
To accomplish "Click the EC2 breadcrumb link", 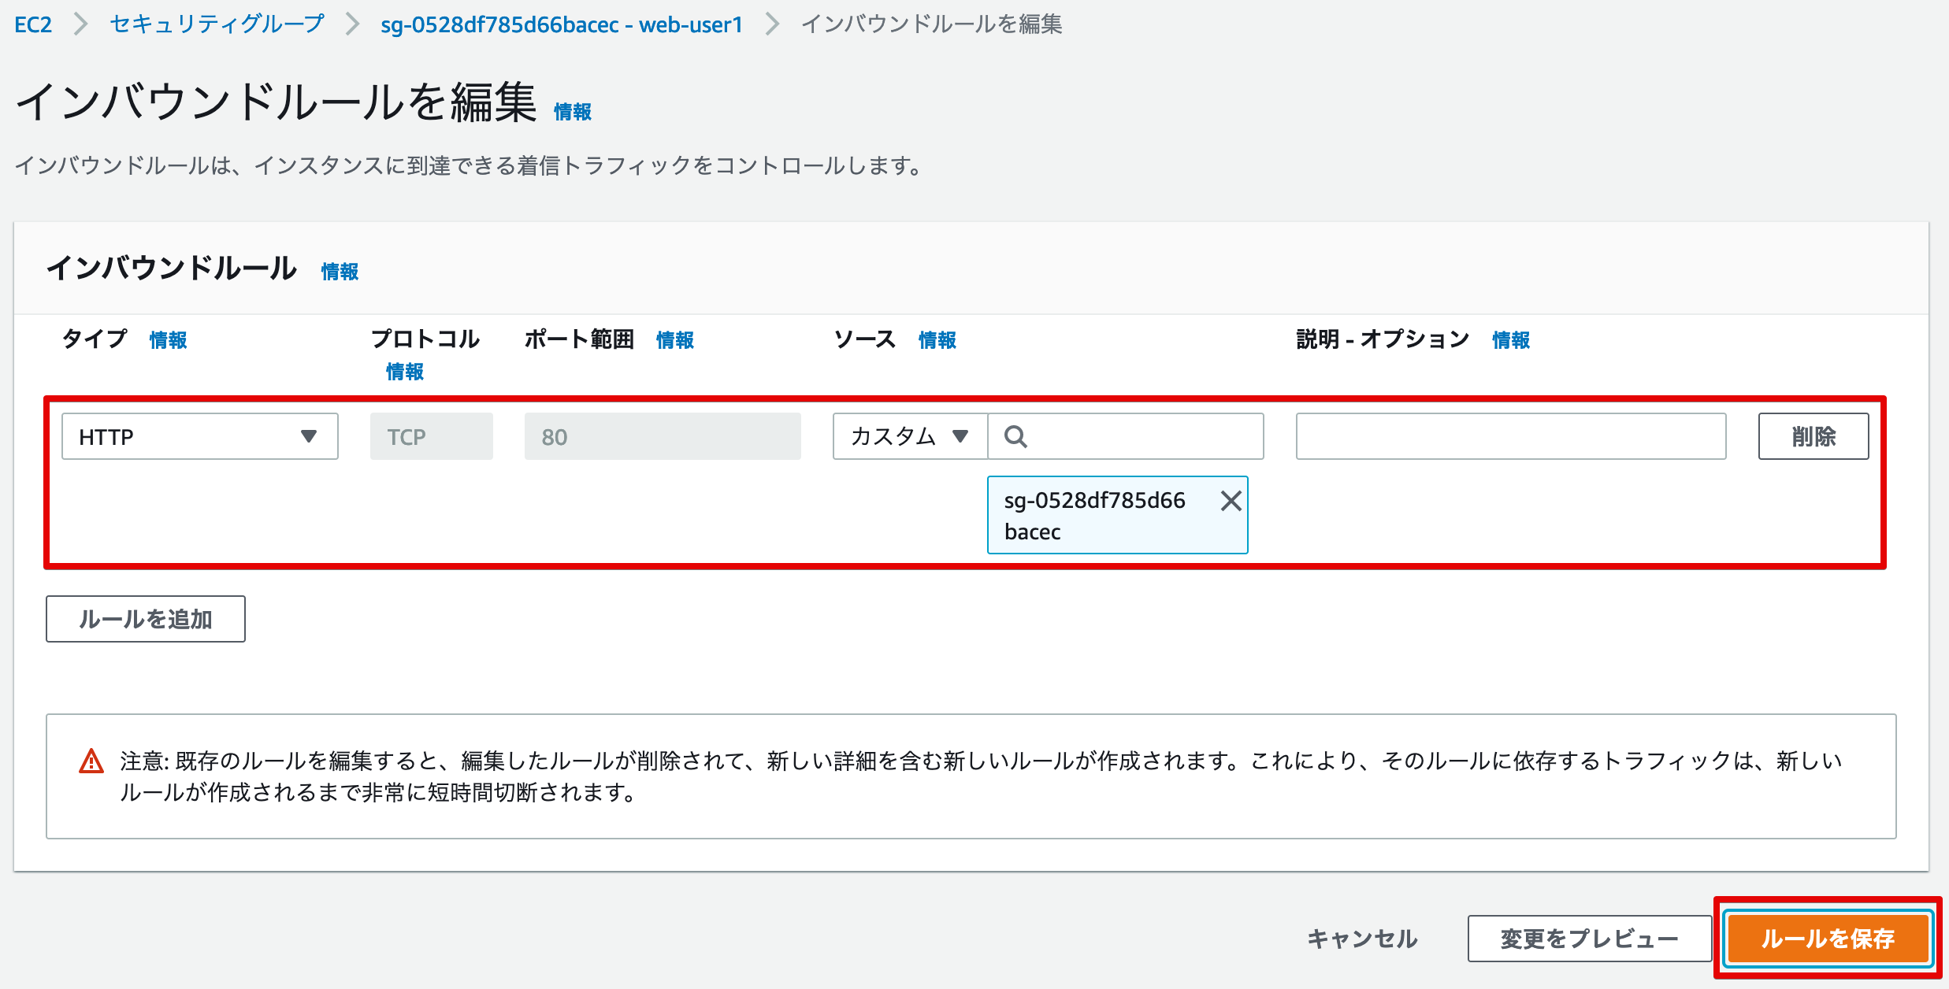I will click(33, 24).
